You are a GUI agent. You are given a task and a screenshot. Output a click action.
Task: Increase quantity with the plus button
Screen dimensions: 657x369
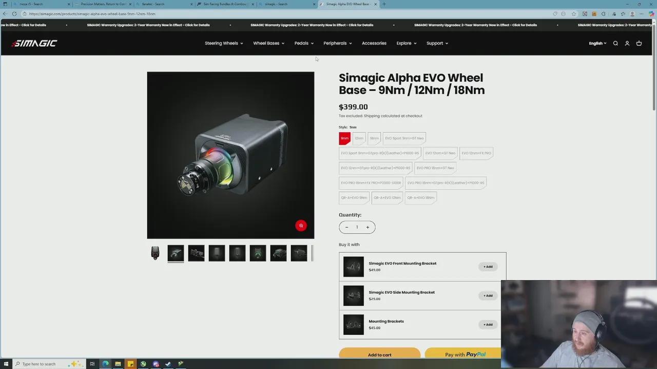[368, 227]
